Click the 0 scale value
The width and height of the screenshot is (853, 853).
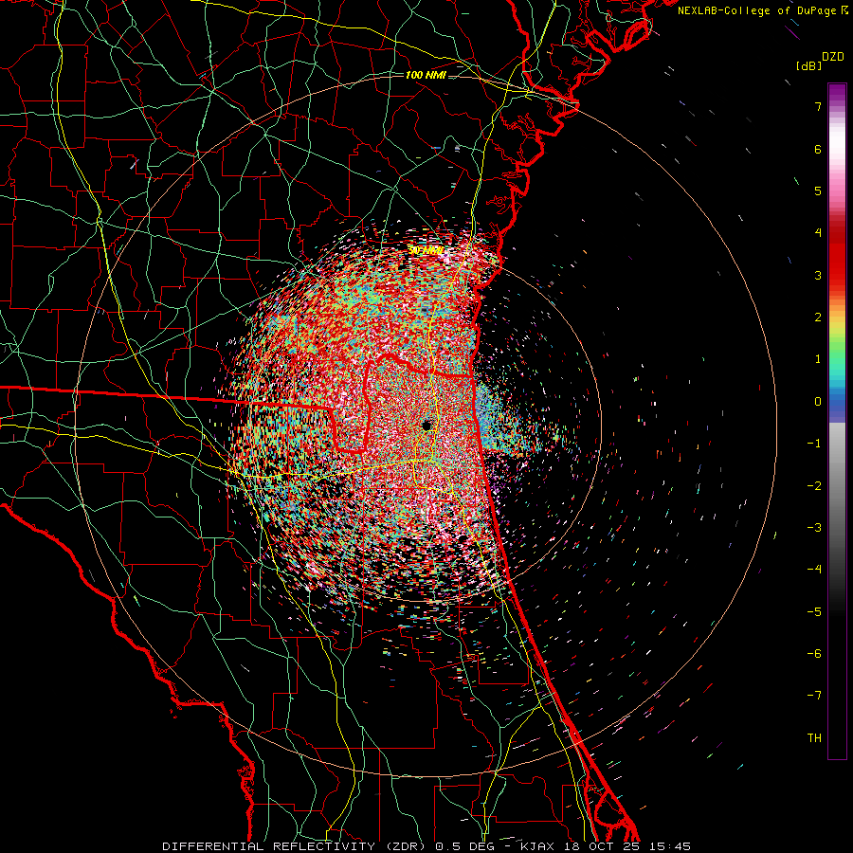(x=818, y=402)
